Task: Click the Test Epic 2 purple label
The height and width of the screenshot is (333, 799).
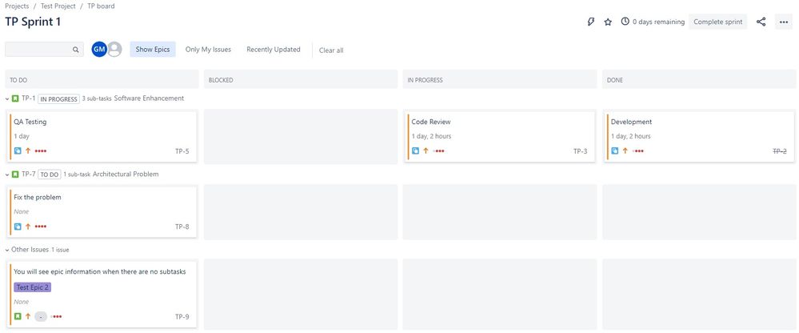Action: pos(33,287)
